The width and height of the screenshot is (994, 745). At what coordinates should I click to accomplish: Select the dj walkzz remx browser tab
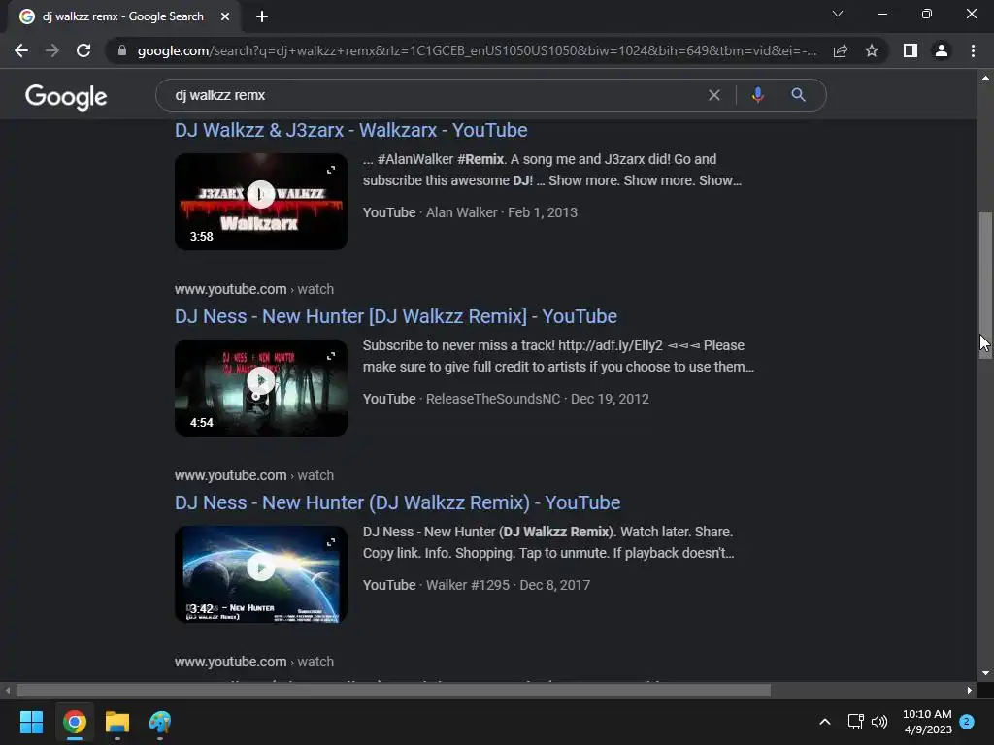123,16
